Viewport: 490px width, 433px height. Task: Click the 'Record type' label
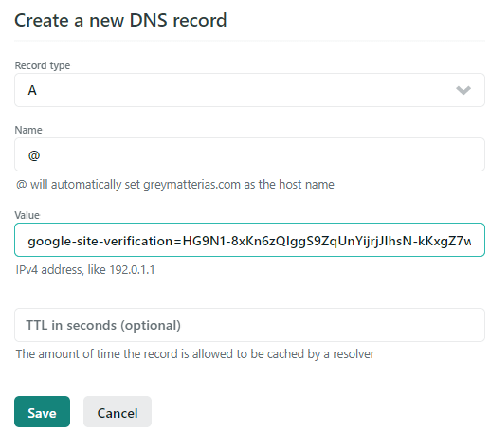click(x=43, y=65)
